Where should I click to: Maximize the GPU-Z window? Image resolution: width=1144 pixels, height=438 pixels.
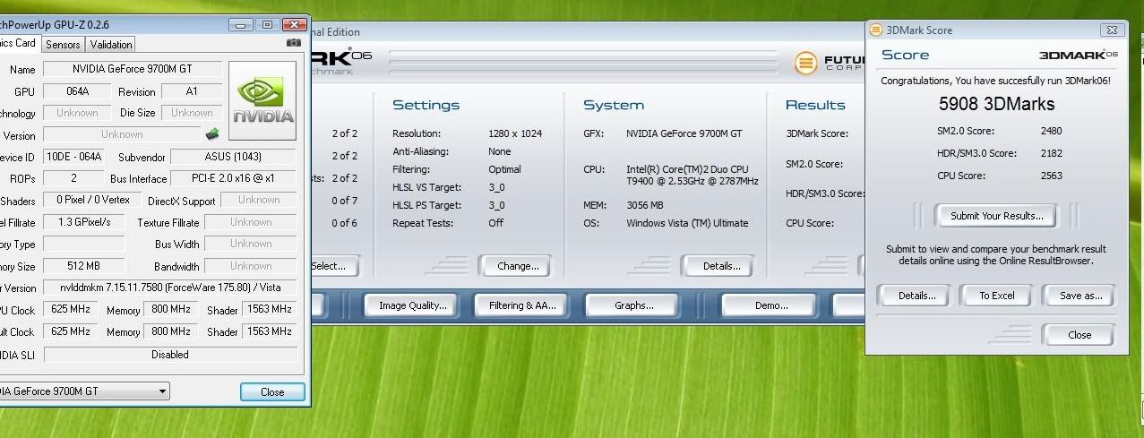point(267,24)
